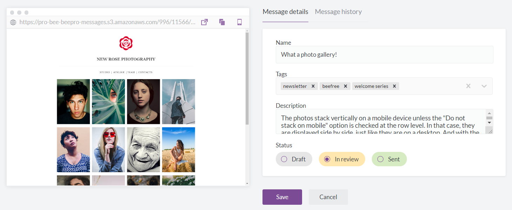
Task: Expand the Tags dropdown chevron
Action: (484, 86)
